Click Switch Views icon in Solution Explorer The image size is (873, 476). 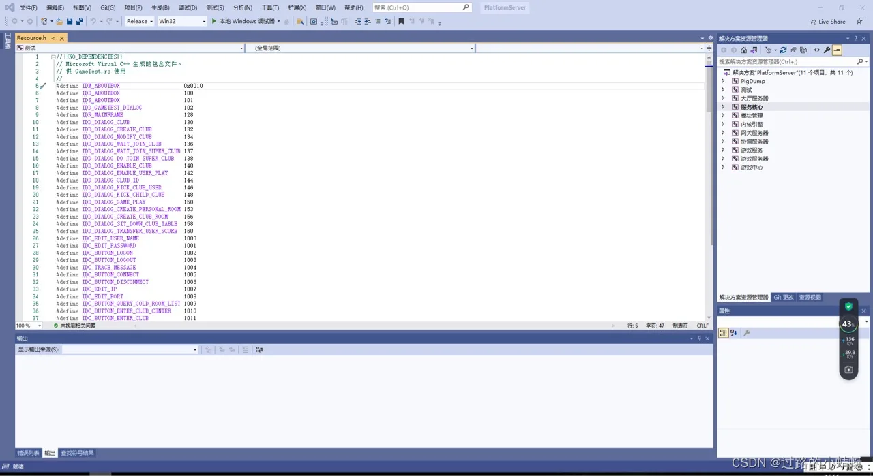coord(754,50)
